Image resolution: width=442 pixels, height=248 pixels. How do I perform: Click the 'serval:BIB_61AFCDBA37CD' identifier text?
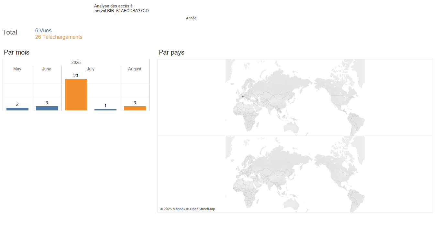pyautogui.click(x=122, y=11)
